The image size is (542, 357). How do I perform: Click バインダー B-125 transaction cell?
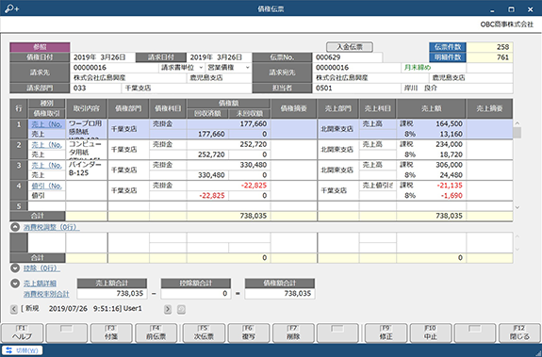87,170
